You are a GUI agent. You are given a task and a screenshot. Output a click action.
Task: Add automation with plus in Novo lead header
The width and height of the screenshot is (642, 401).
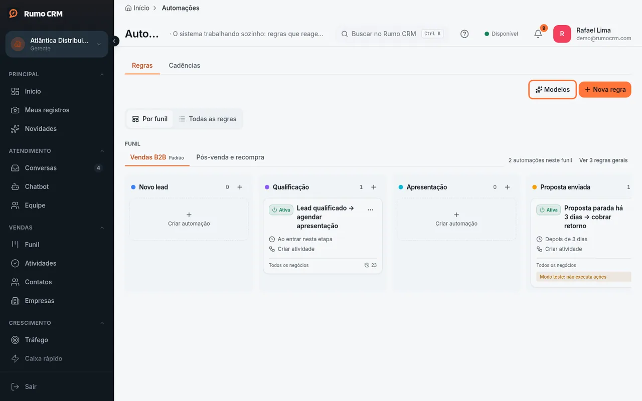coord(240,187)
